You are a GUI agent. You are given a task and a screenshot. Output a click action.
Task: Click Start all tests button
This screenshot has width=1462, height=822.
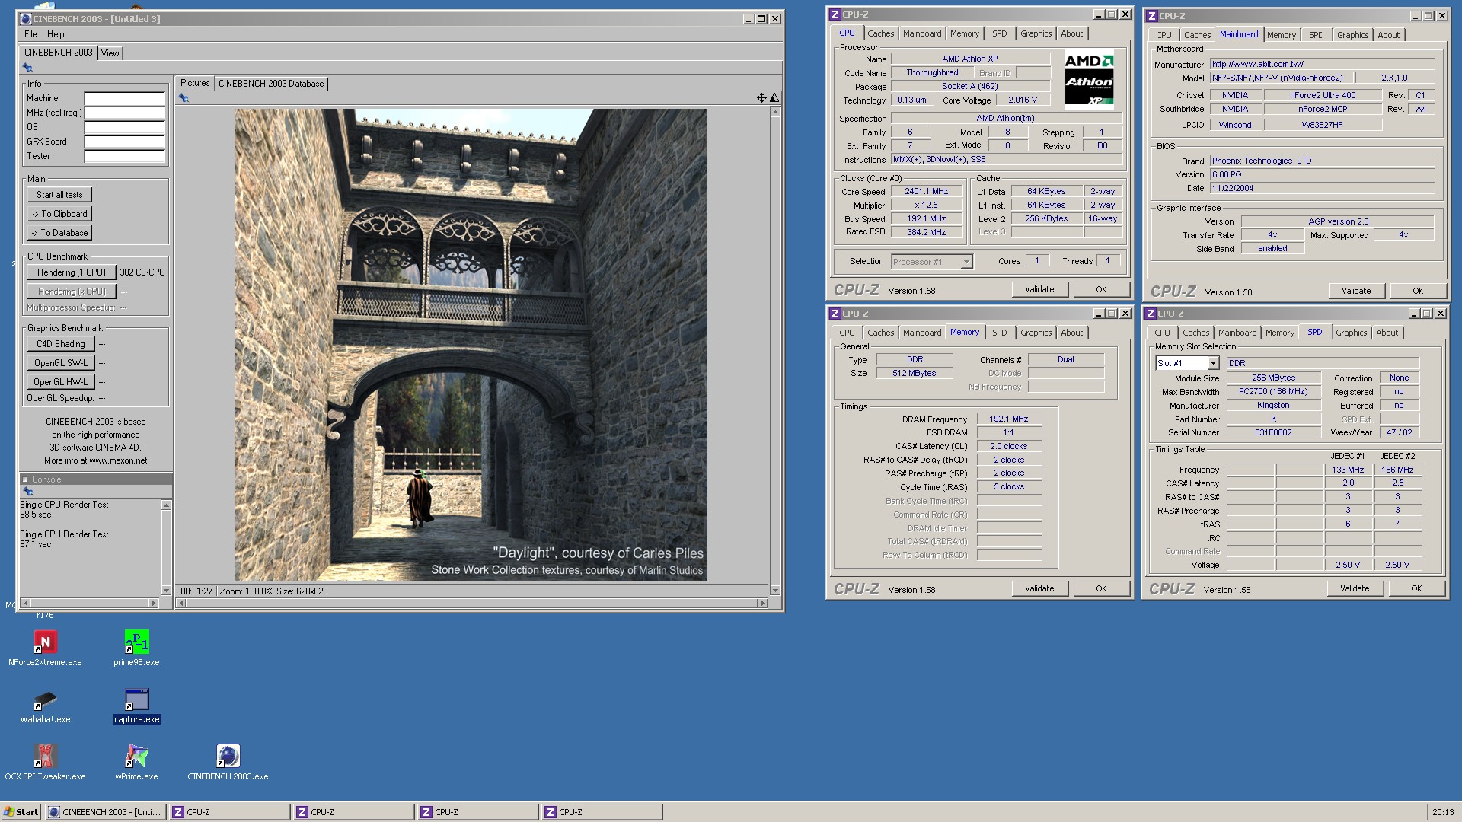(x=59, y=195)
